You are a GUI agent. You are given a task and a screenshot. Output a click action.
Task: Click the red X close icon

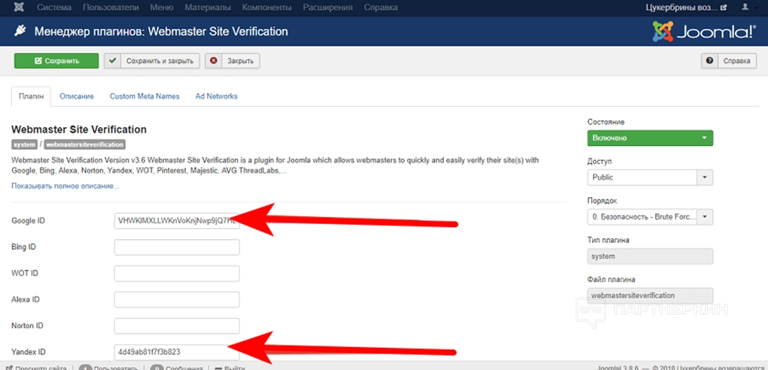213,62
